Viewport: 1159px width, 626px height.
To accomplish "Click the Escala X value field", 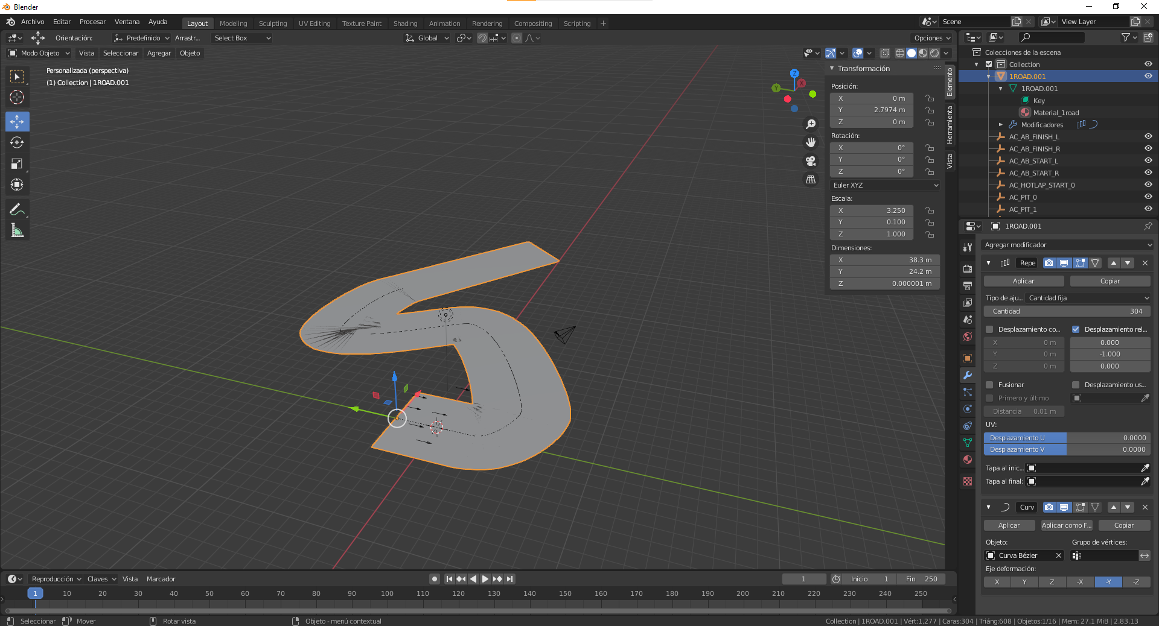I will [872, 210].
